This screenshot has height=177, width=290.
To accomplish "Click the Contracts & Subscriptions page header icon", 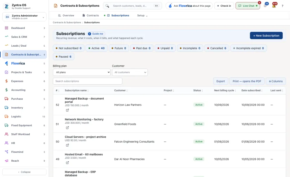I will click(56, 6).
